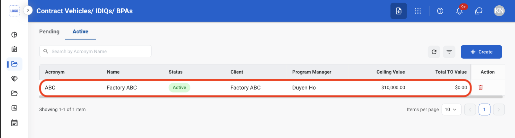The height and width of the screenshot is (138, 515).
Task: Open the dashboard pie chart sidebar icon
Action: (14, 35)
